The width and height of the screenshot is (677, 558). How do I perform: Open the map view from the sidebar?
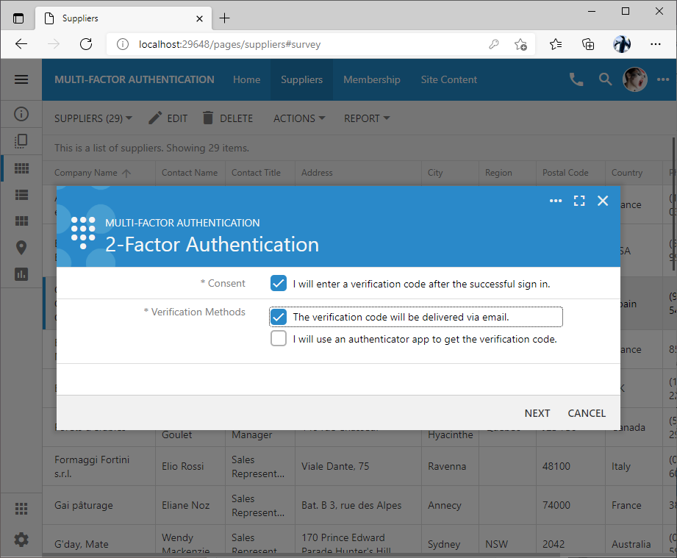[x=21, y=246]
